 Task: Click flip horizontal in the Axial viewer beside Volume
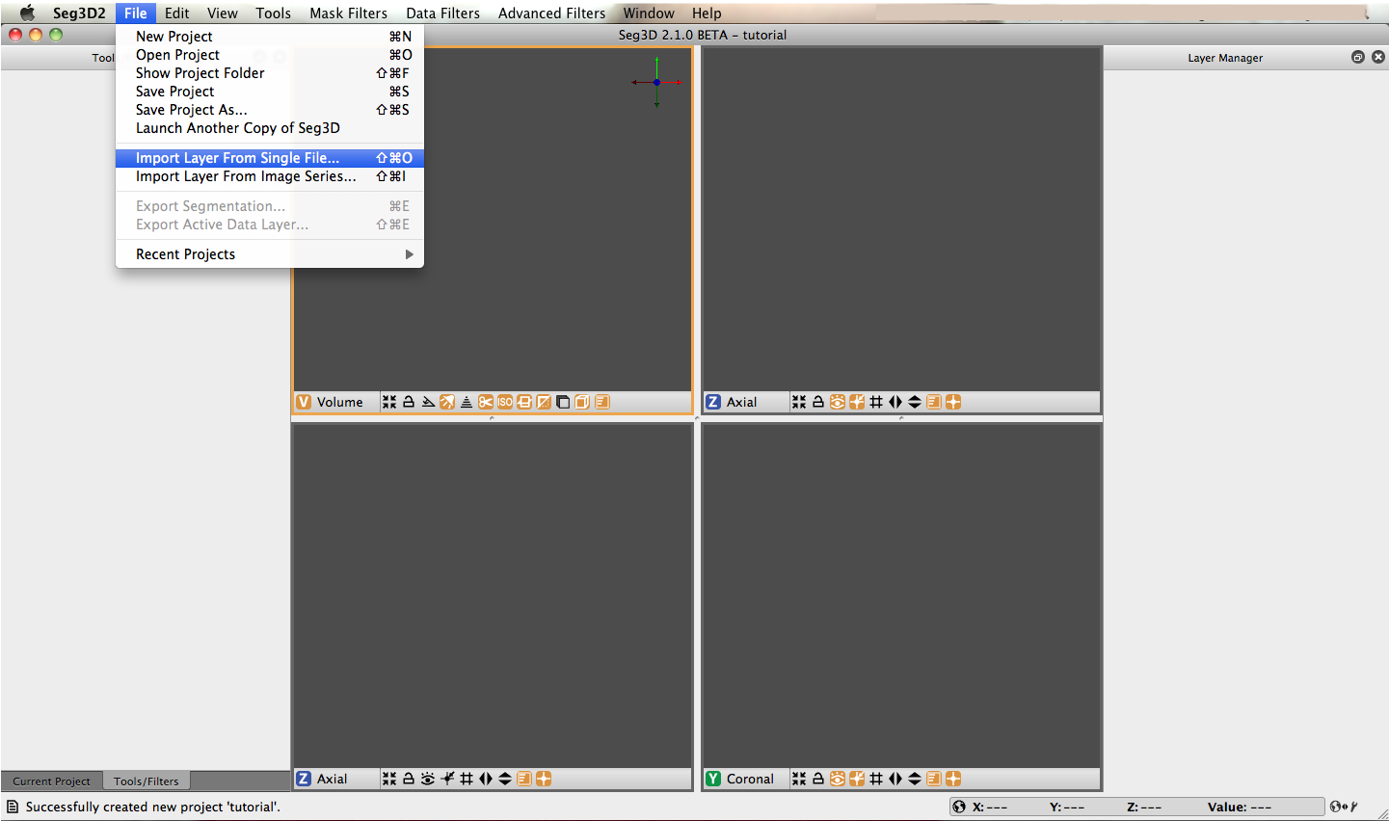[895, 402]
